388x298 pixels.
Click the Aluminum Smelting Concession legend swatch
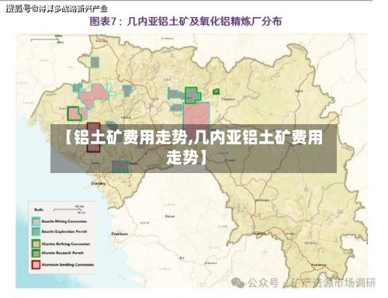coord(36,265)
